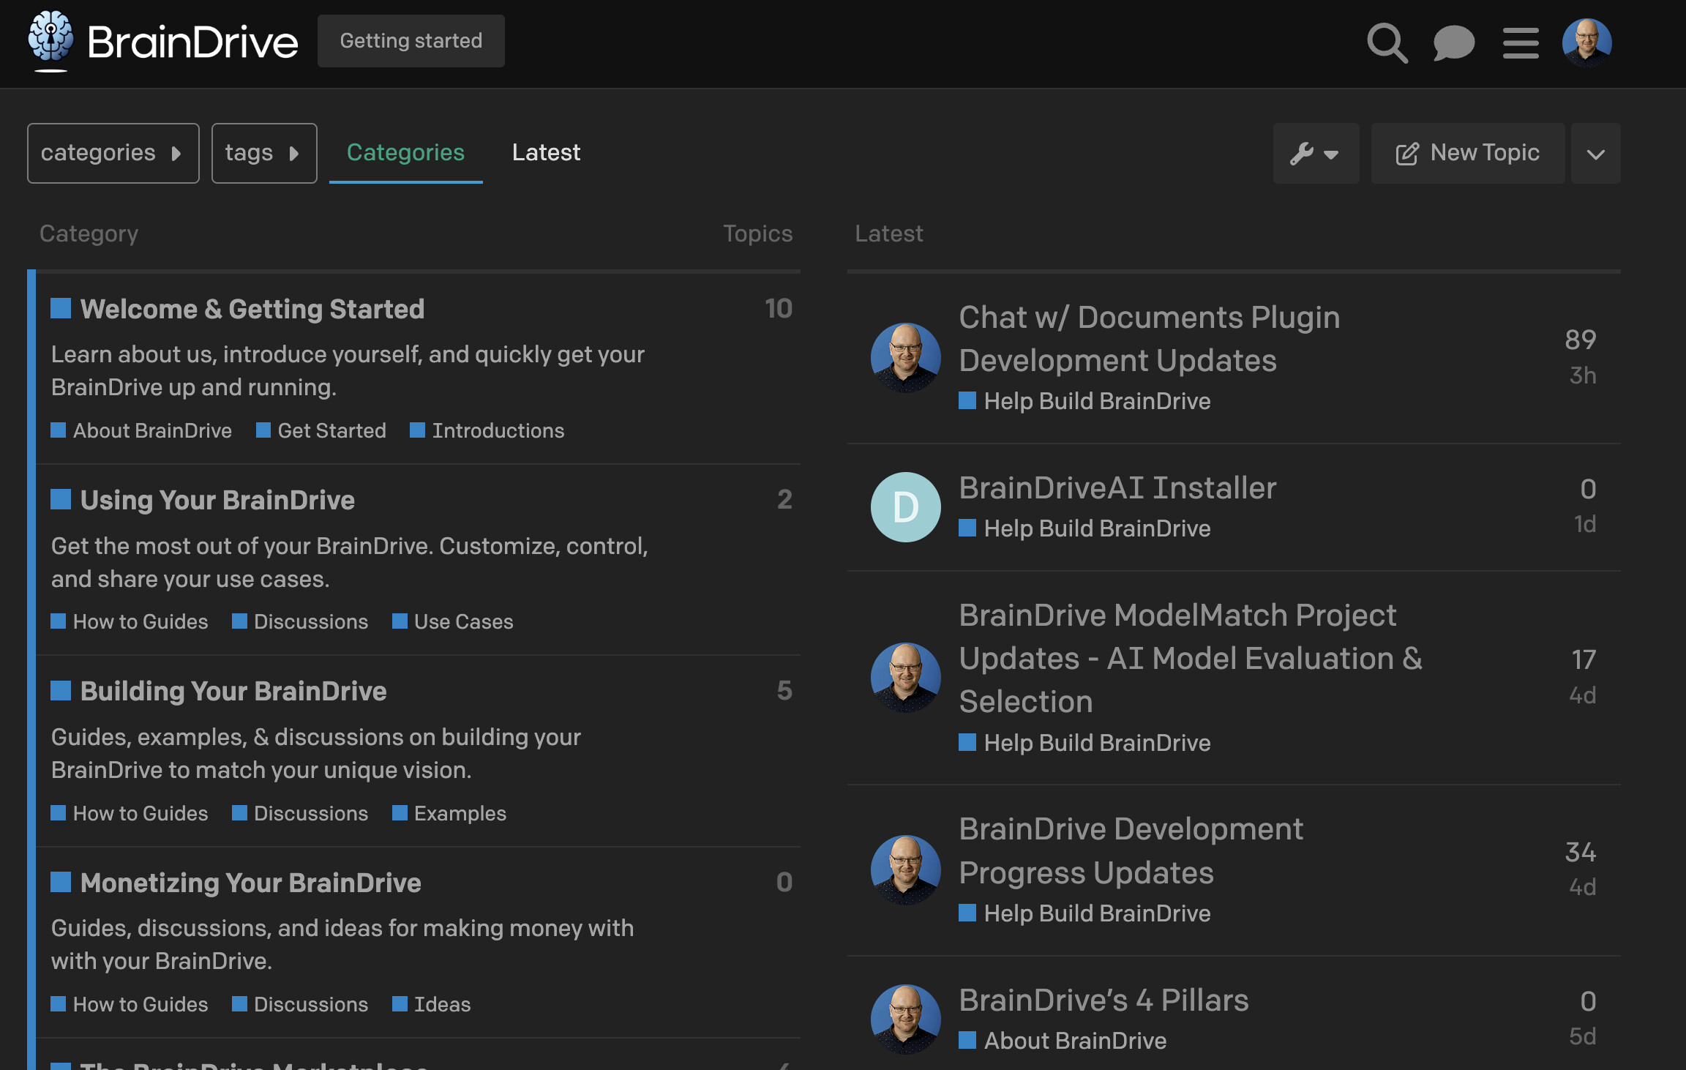Open the search magnifier icon

(1387, 42)
